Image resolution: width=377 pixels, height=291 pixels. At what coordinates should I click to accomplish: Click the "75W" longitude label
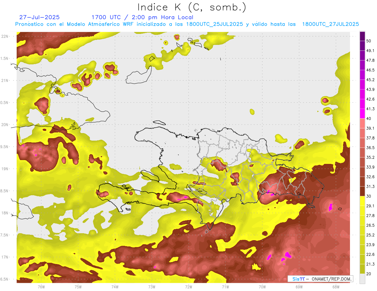78,287
